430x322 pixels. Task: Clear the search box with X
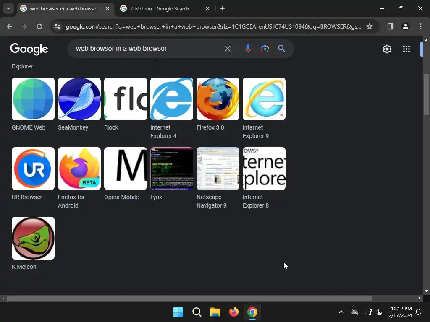tap(227, 49)
